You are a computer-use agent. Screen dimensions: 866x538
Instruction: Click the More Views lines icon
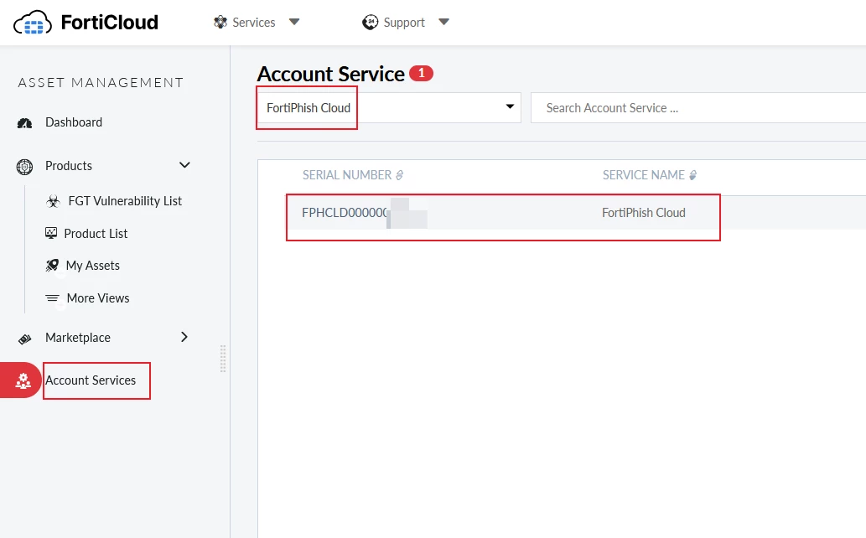[53, 298]
